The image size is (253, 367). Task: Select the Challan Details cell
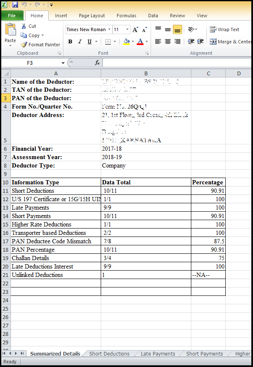click(x=56, y=258)
